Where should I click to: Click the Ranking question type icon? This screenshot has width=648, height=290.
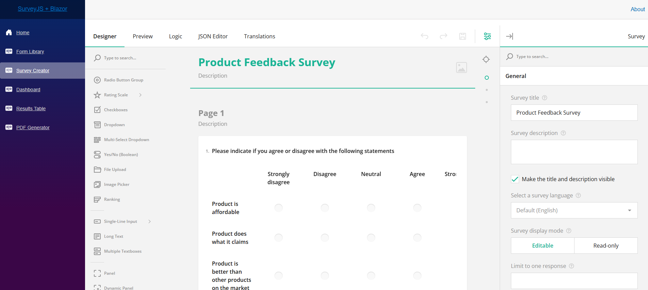point(97,199)
